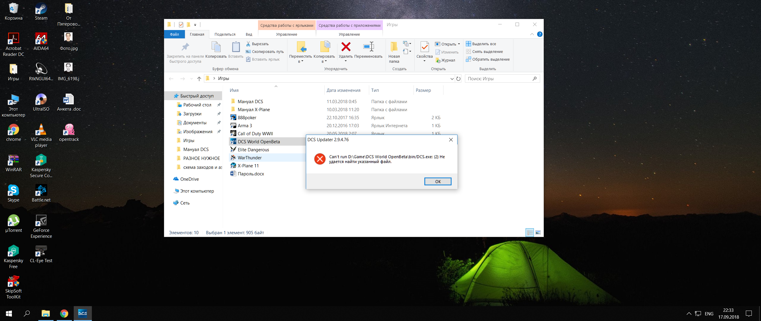Screen dimensions: 761x321
Task: Click the refresh icon beside address bar
Action: coord(458,79)
